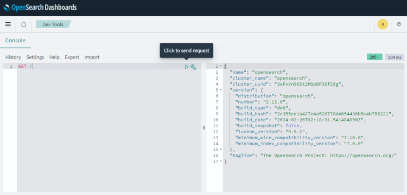Open the help question mark icon
Screen dimensions: 407x195
399,24
